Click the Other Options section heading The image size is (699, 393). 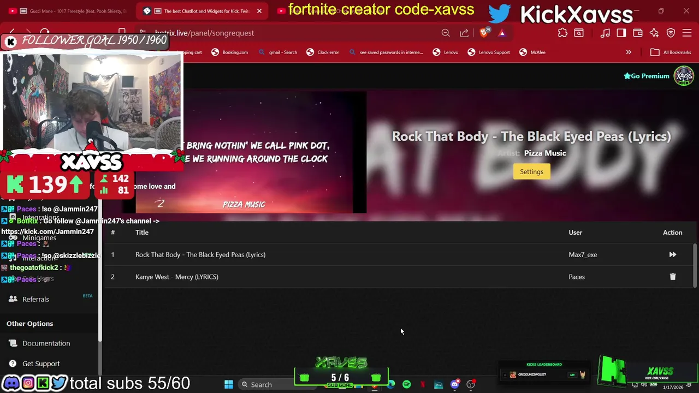[29, 324]
